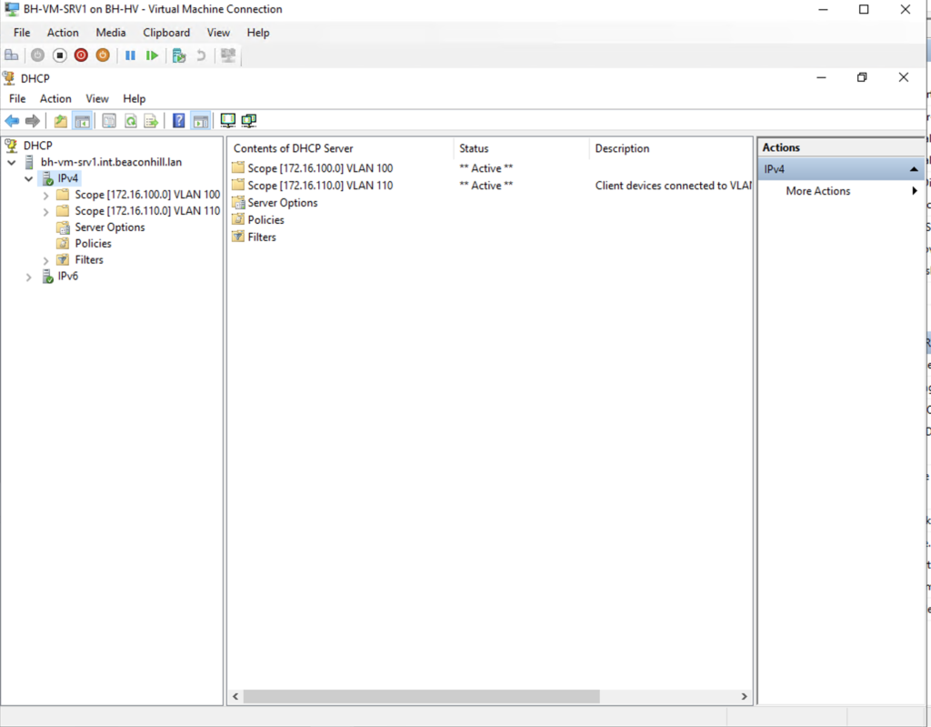Viewport: 931px width, 727px height.
Task: Open VM Connection File menu
Action: click(x=22, y=33)
